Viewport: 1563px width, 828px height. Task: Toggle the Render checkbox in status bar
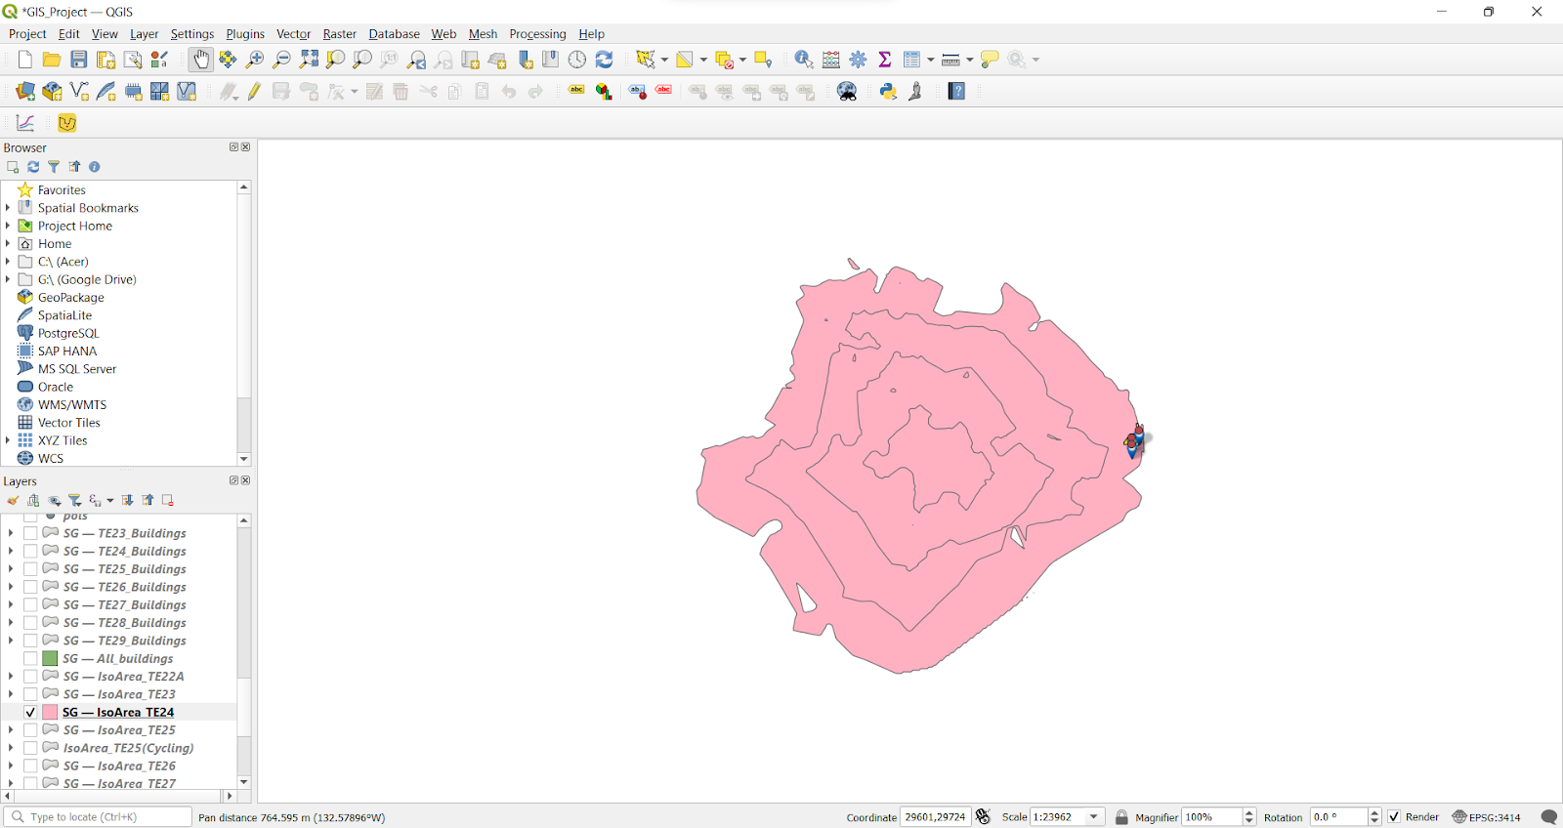(1394, 817)
